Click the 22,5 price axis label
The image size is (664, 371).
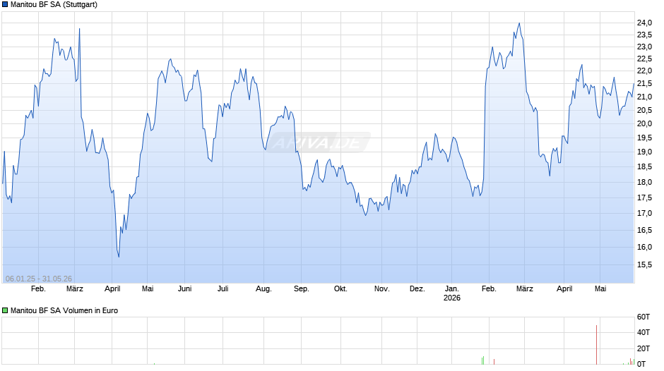click(644, 59)
